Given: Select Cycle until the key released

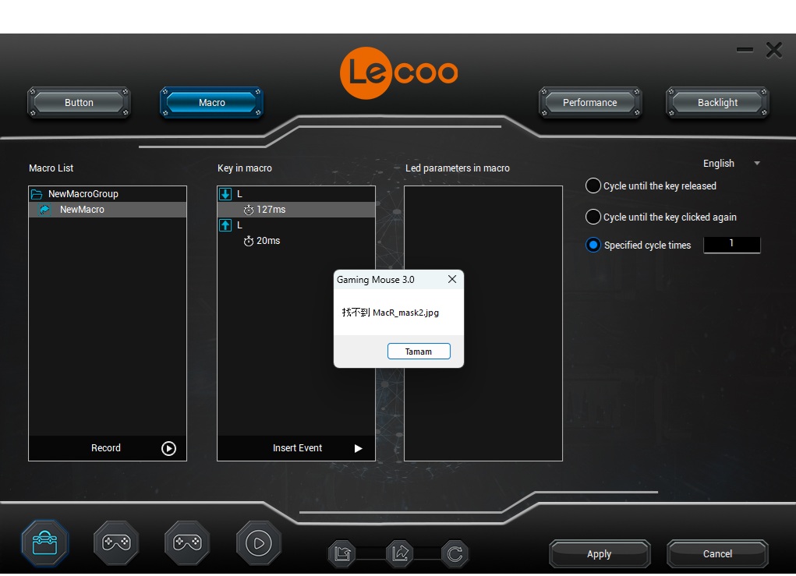Looking at the screenshot, I should click(593, 186).
